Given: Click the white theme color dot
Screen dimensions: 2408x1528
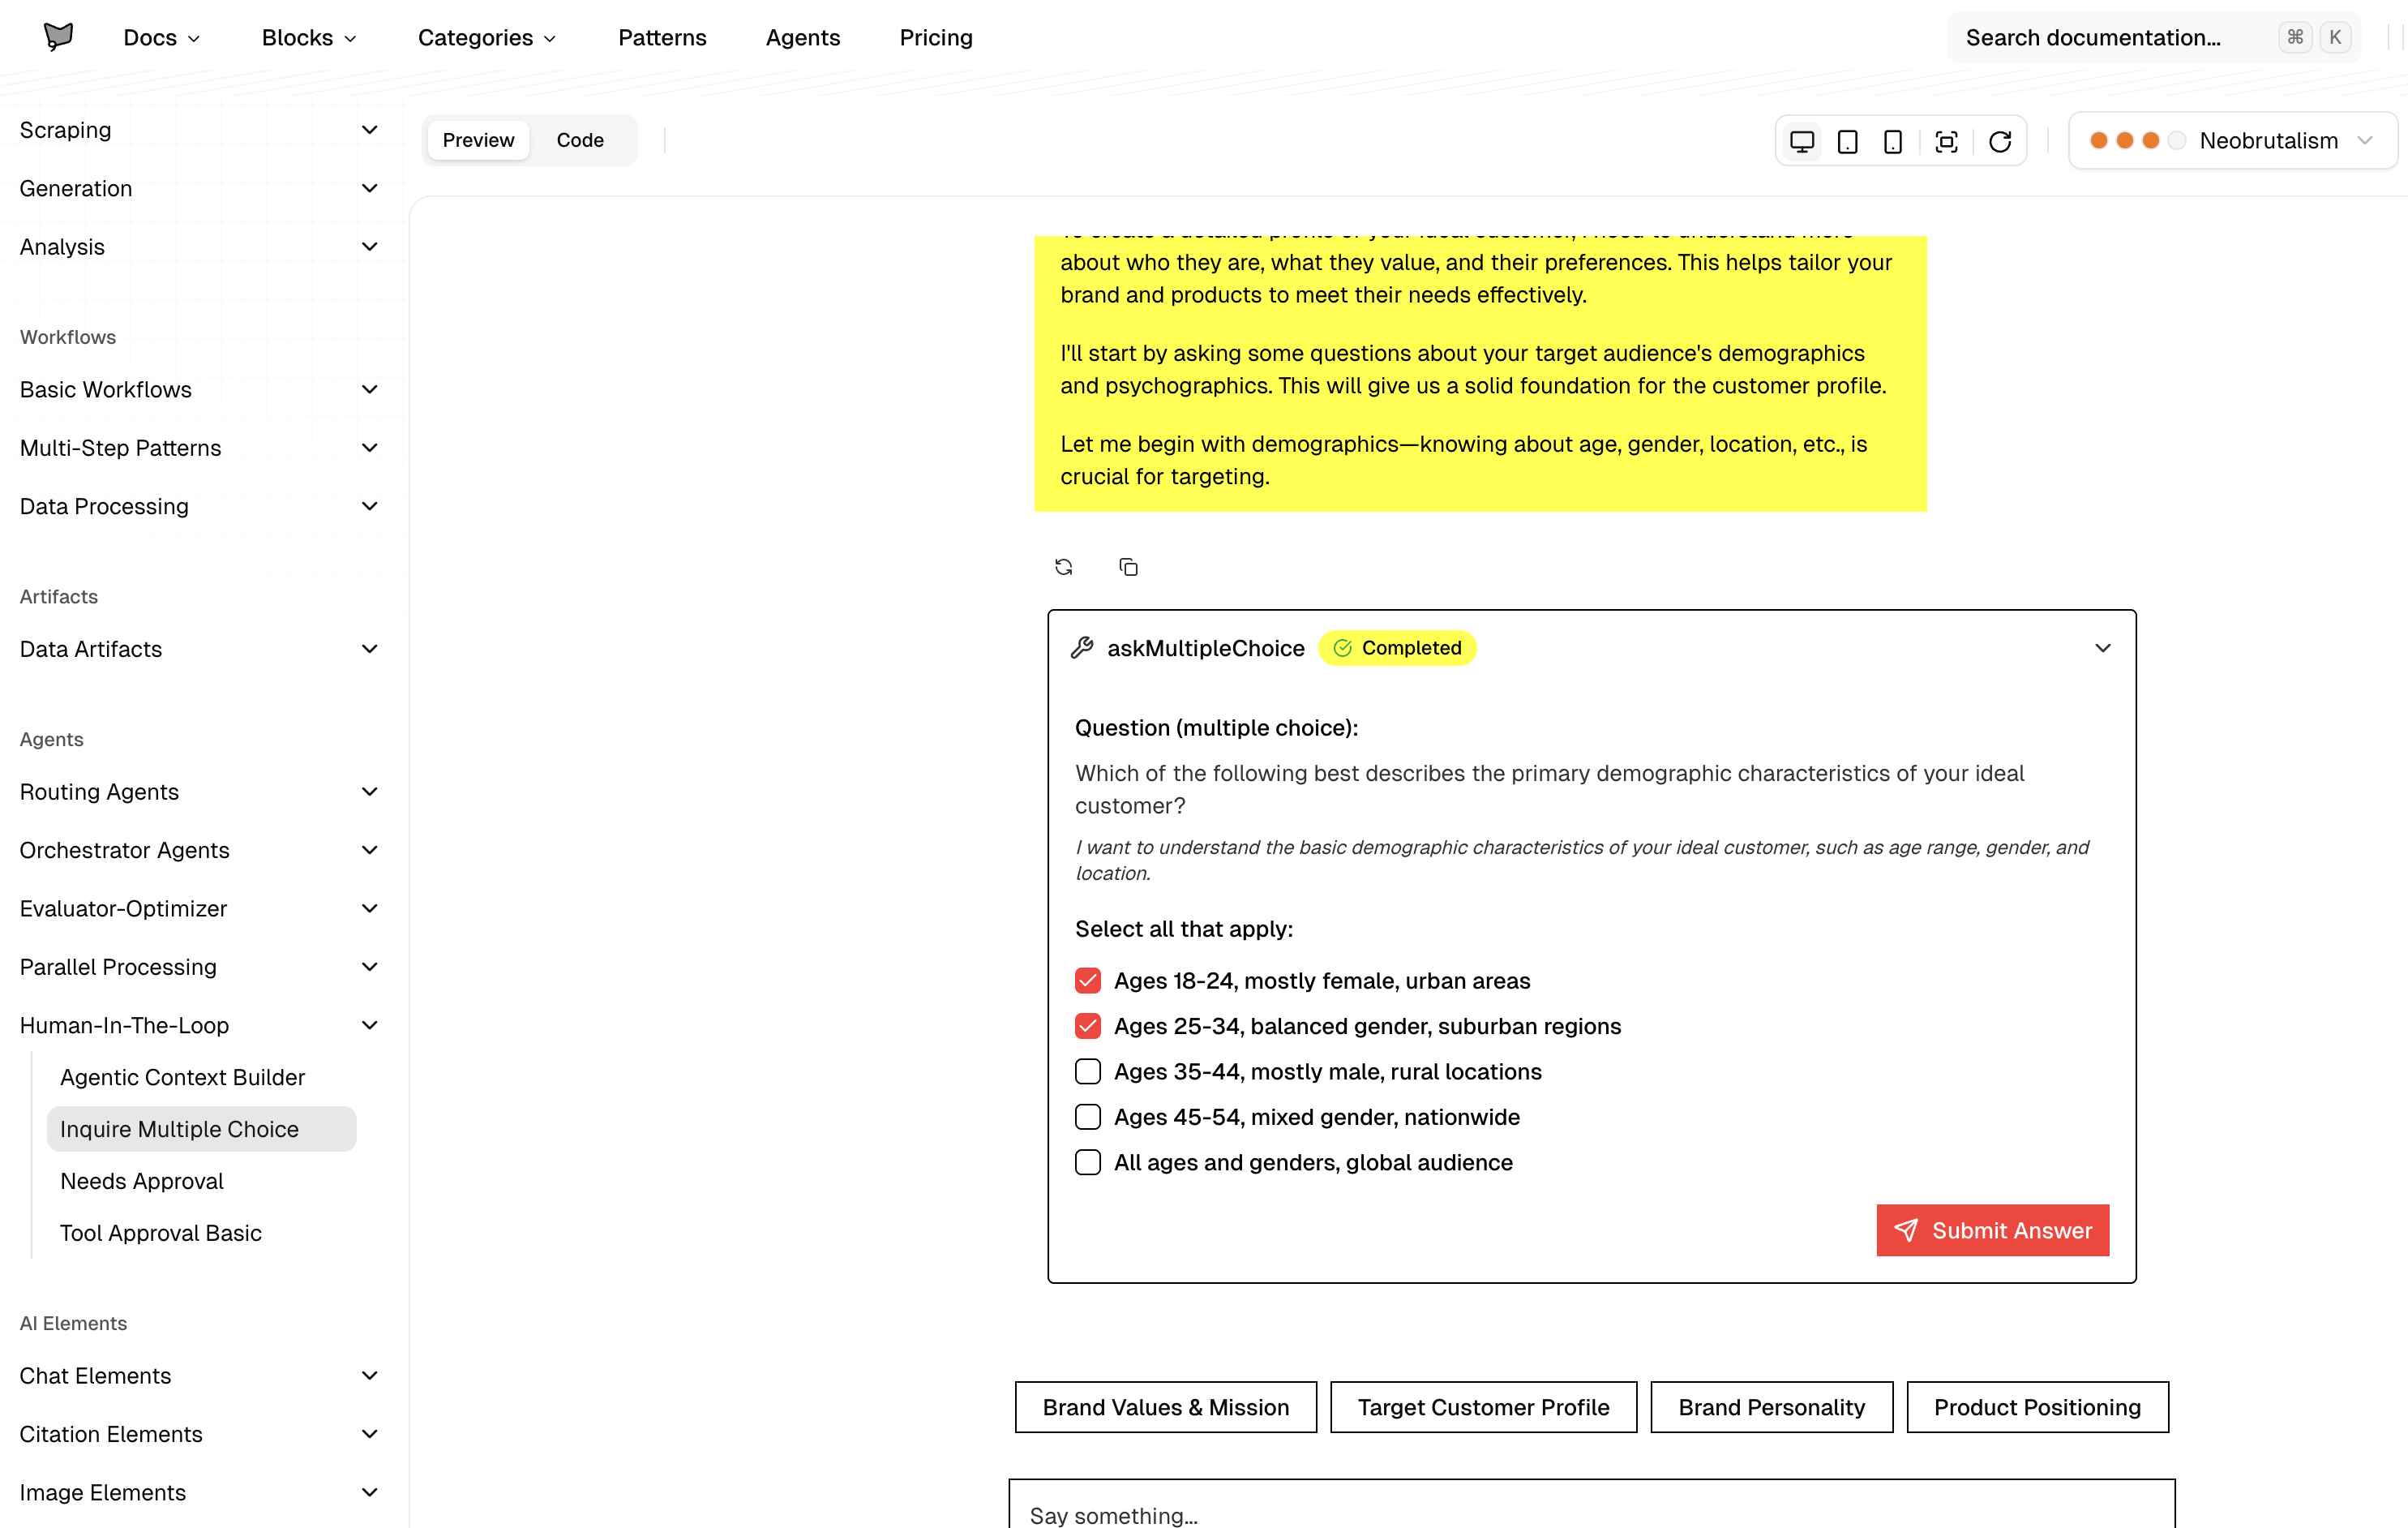Looking at the screenshot, I should tap(2176, 141).
